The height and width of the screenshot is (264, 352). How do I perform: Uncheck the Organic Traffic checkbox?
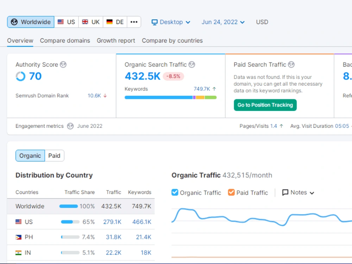point(175,193)
